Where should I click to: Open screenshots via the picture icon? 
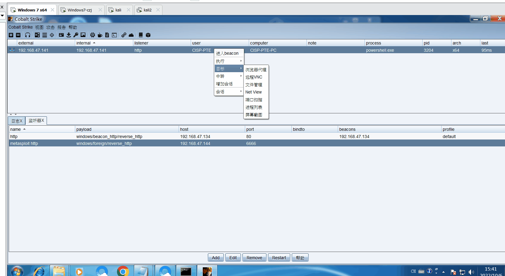coord(83,35)
